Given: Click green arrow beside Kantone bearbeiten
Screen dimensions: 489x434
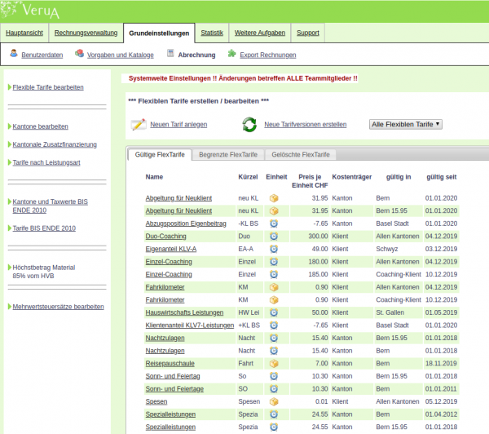Looking at the screenshot, I should point(10,126).
